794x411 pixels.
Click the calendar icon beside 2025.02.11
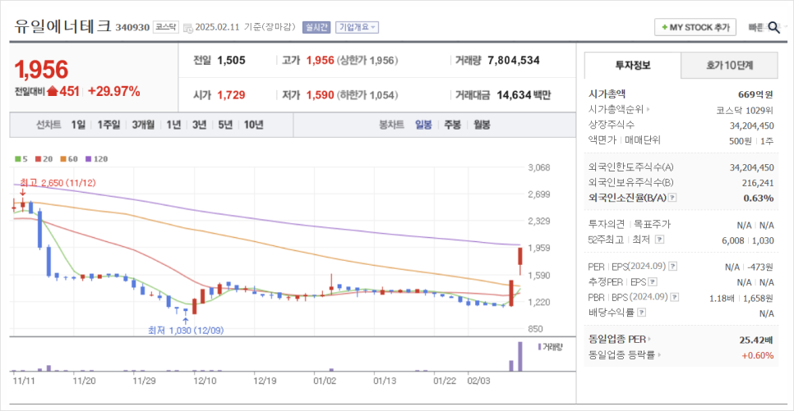click(188, 28)
